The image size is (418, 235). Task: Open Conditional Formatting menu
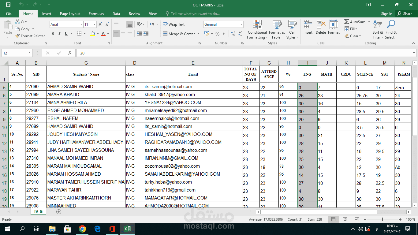(x=257, y=29)
